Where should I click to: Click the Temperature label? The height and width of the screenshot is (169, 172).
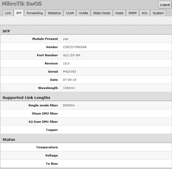pos(47,147)
